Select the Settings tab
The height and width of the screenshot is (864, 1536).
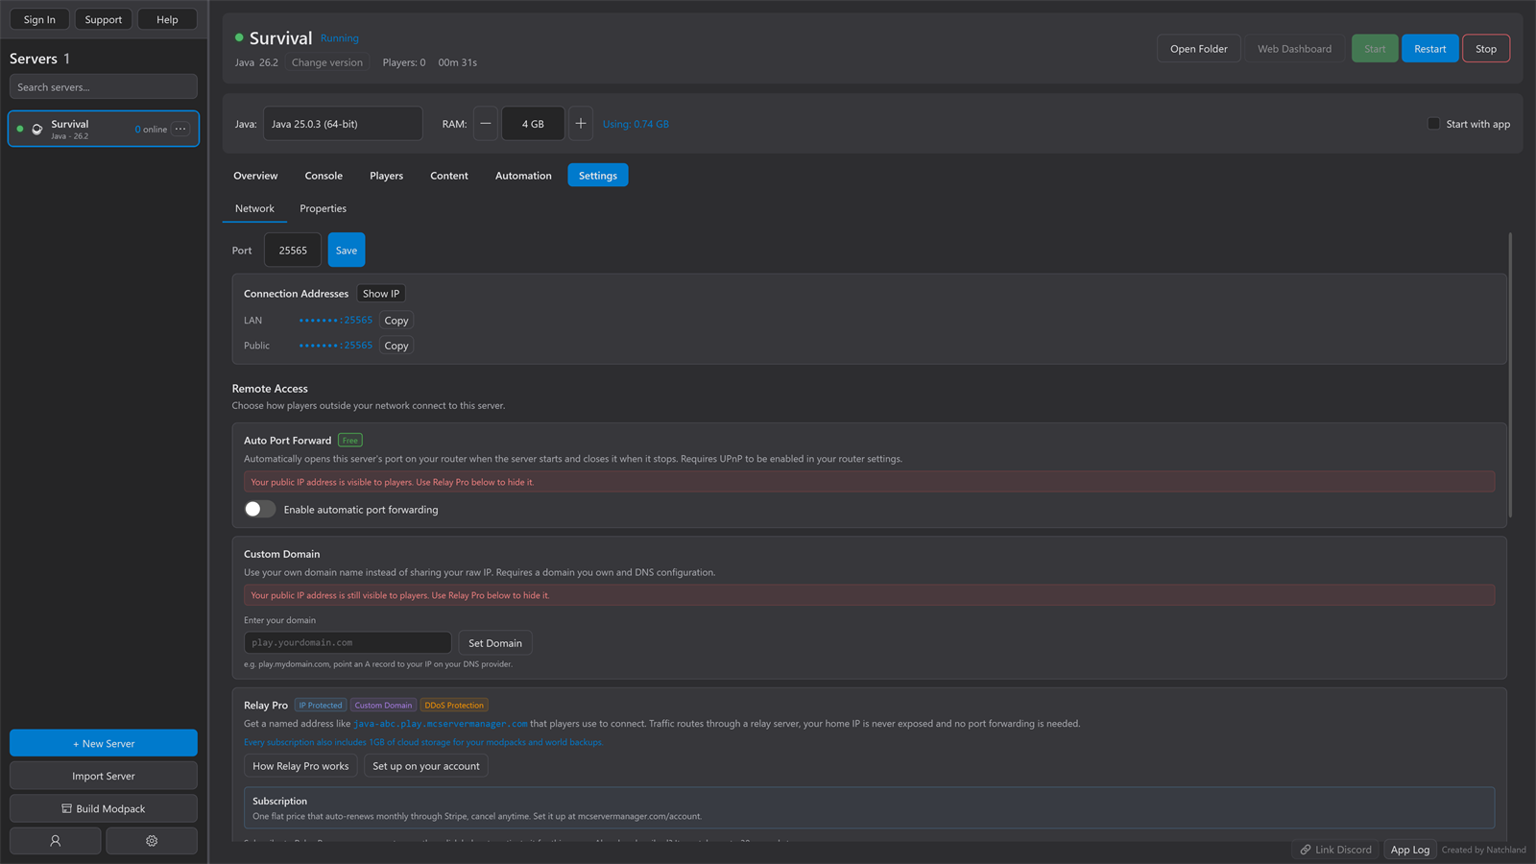[598, 176]
